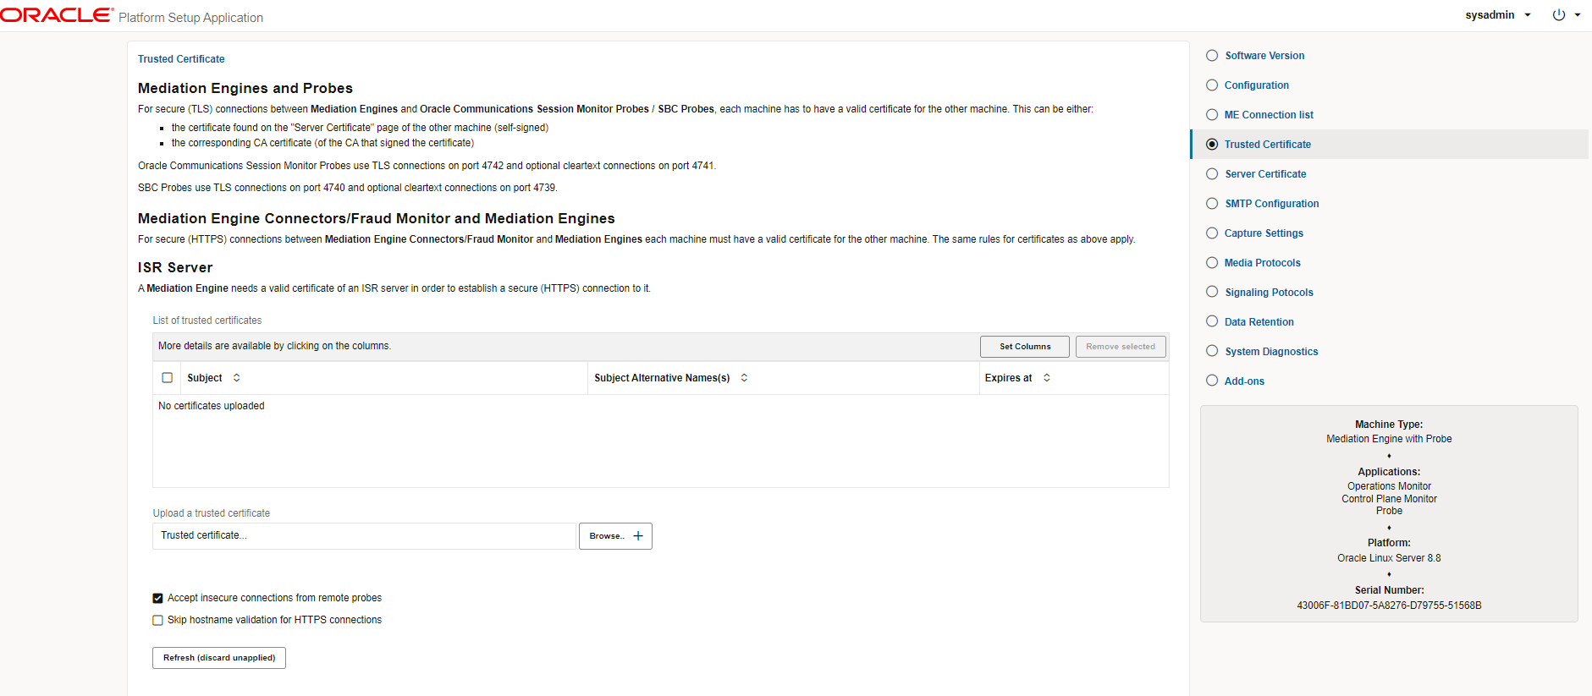Click the "Operations Monitor" application entry
The height and width of the screenshot is (696, 1592).
1389,486
